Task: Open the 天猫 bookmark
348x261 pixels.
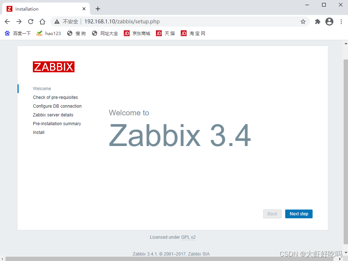Action: point(165,34)
